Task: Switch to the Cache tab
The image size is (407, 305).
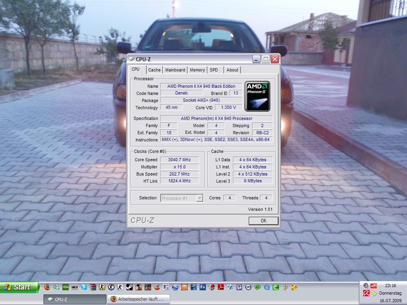Action: point(155,70)
